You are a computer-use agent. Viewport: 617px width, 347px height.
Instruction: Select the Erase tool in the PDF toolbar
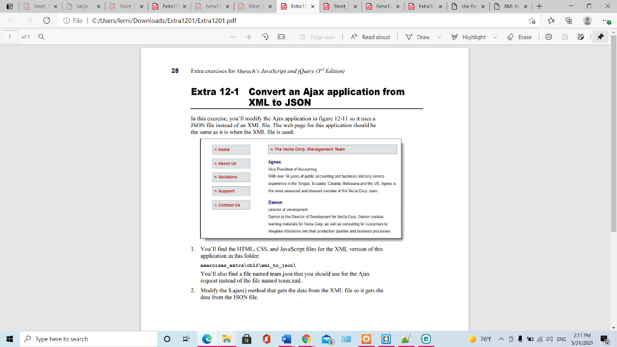click(519, 37)
